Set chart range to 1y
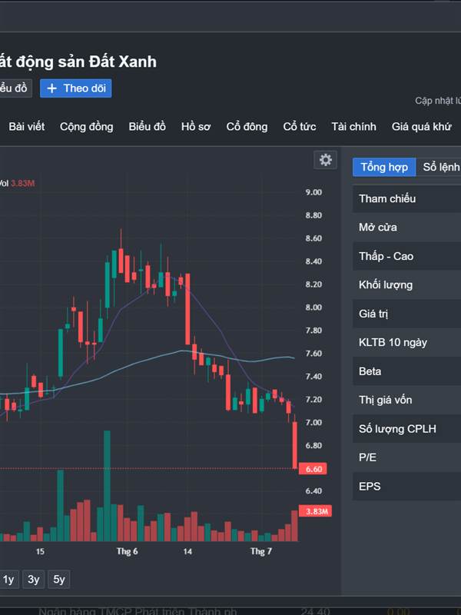 [x=8, y=580]
